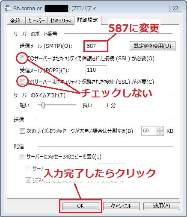Click the SMTP port field showing 587
Screen dimensions: 187x217
(x=95, y=46)
